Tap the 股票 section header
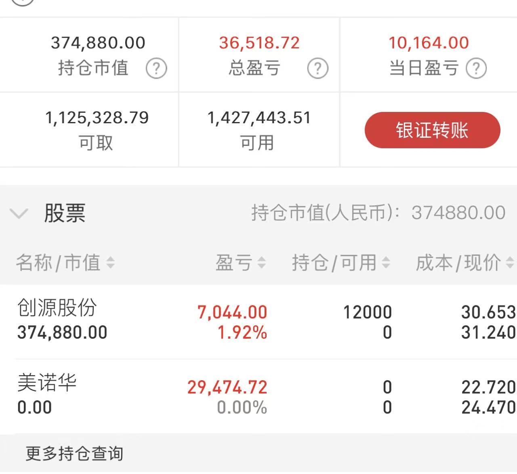This screenshot has height=474, width=517. click(x=65, y=213)
